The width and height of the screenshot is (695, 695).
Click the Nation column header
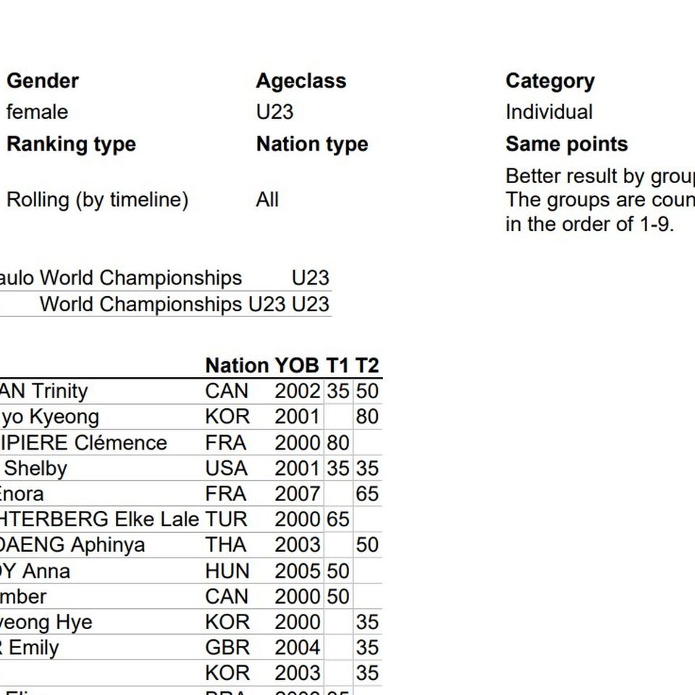pyautogui.click(x=237, y=366)
